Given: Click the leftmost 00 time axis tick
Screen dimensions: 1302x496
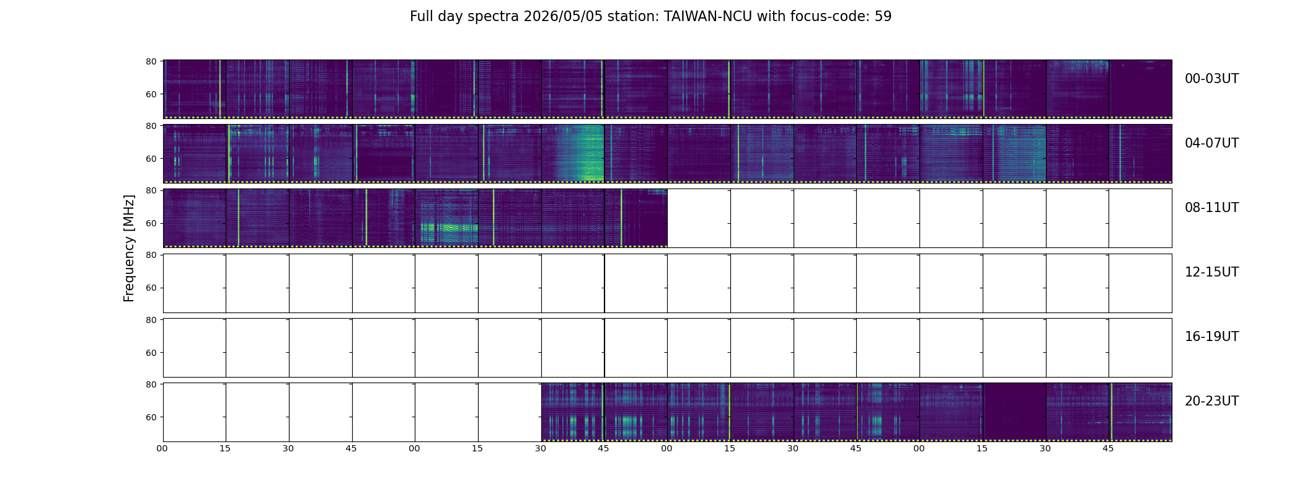Looking at the screenshot, I should point(162,449).
